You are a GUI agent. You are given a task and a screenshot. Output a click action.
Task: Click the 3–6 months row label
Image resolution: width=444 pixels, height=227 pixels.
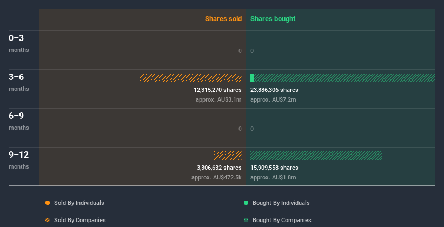click(x=19, y=82)
